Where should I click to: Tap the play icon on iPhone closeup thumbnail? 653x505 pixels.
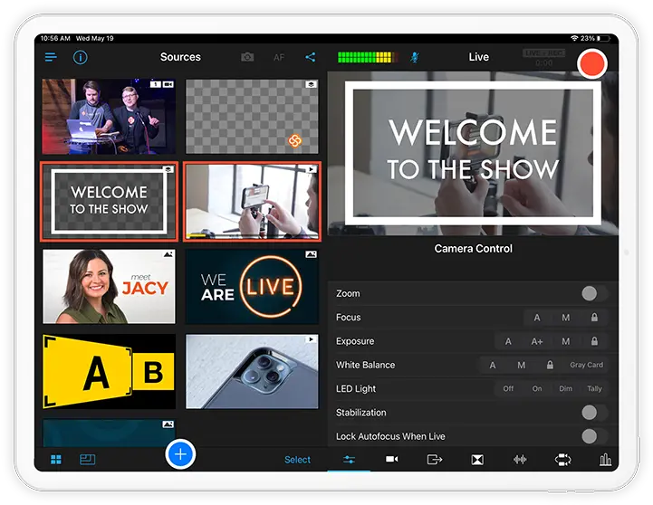[311, 339]
